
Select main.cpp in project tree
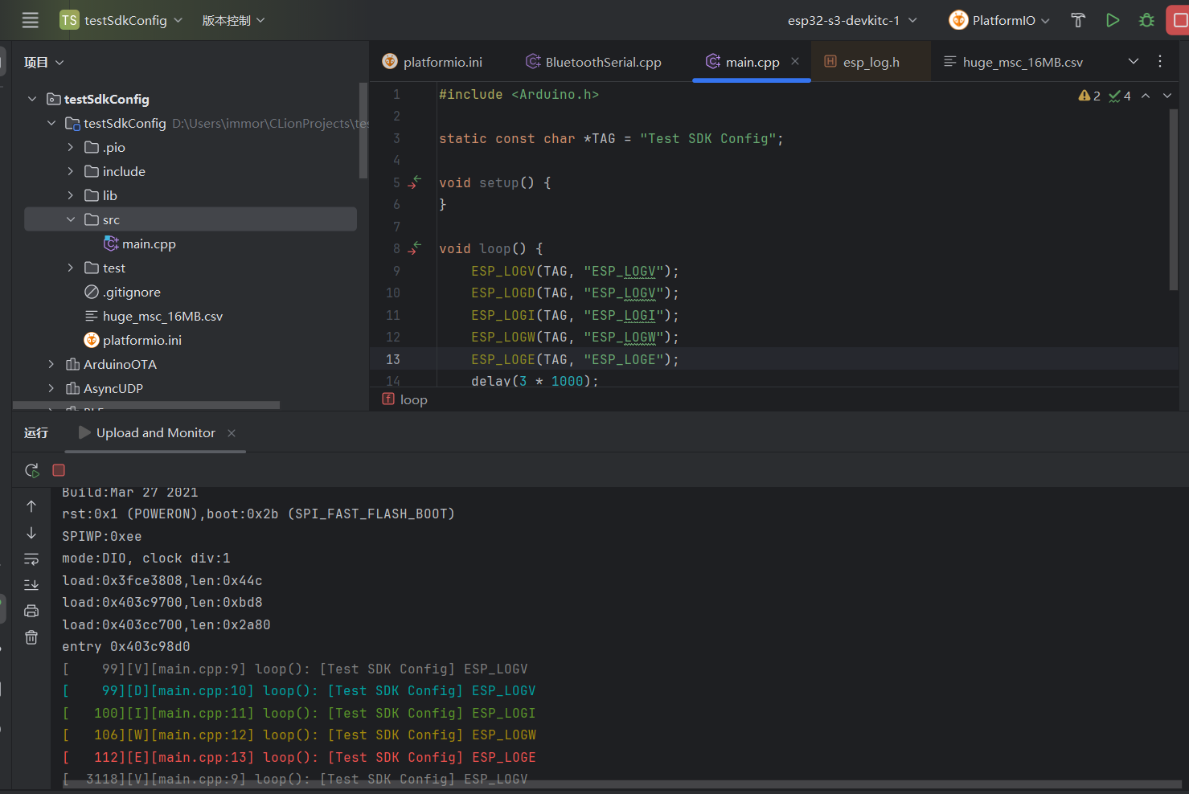pyautogui.click(x=140, y=244)
